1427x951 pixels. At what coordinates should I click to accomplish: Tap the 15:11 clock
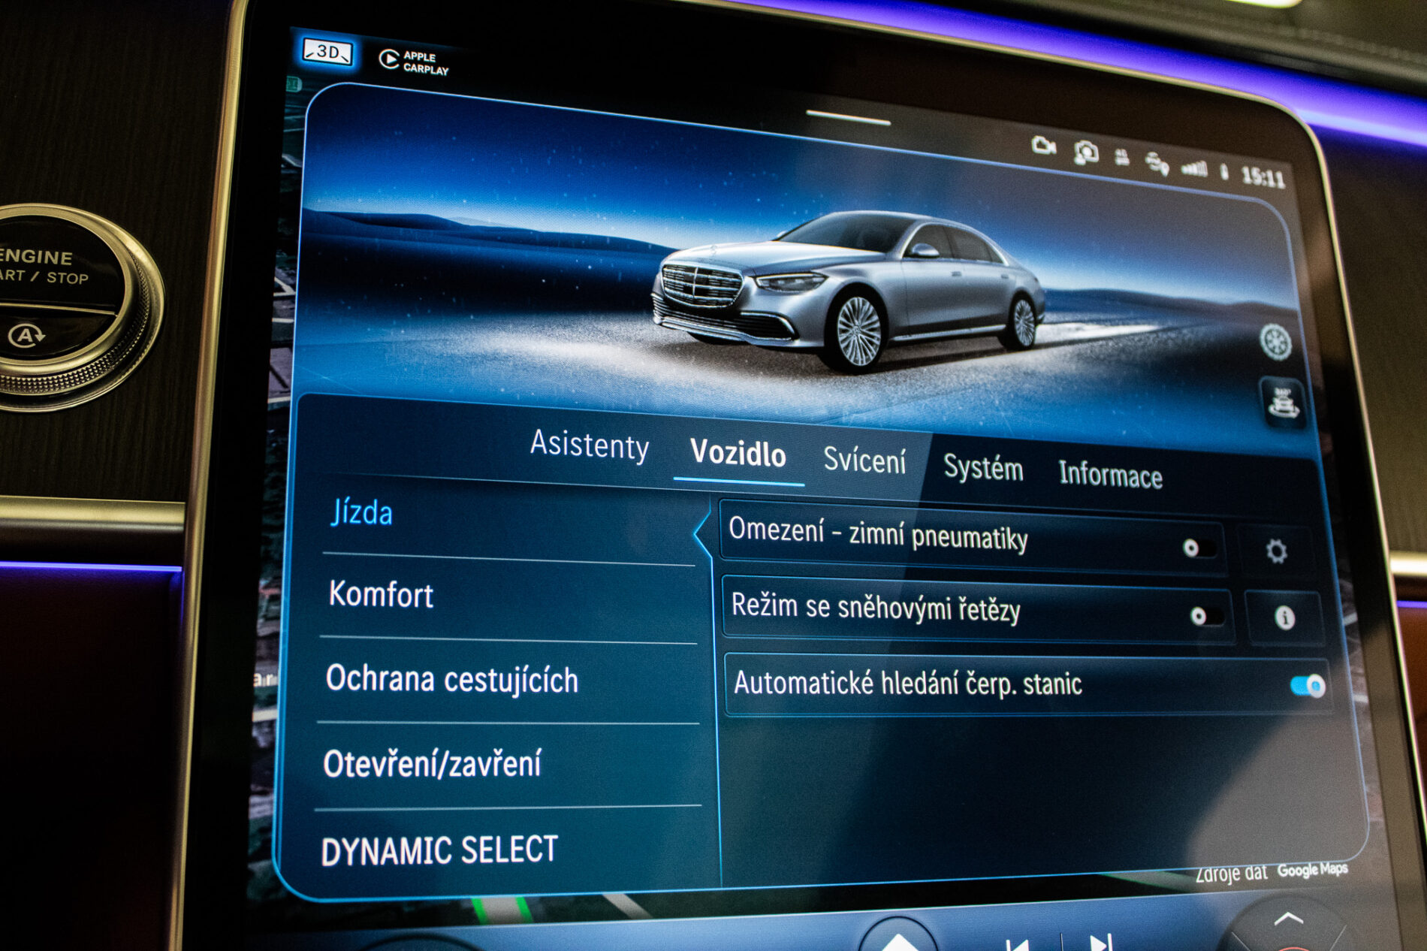click(x=1263, y=177)
